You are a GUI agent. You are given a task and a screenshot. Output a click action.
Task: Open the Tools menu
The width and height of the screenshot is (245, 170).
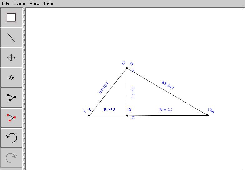coord(19,3)
